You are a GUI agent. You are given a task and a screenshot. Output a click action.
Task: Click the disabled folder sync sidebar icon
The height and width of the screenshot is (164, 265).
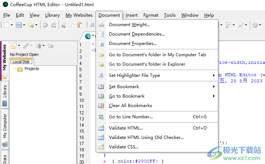[51, 46]
